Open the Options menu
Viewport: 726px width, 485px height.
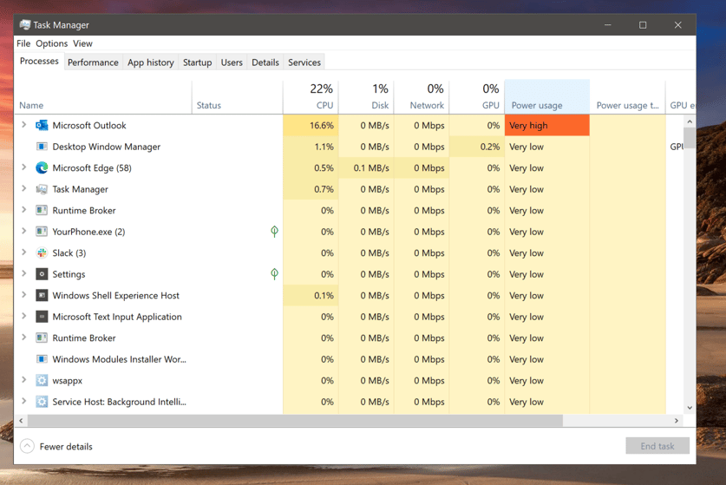[52, 43]
